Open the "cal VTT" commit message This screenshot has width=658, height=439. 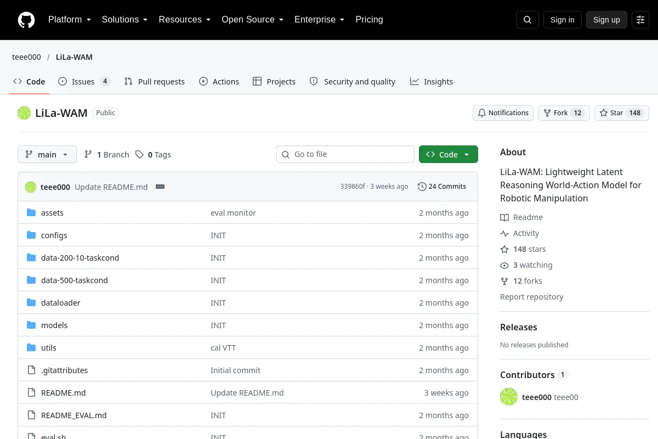(x=223, y=348)
